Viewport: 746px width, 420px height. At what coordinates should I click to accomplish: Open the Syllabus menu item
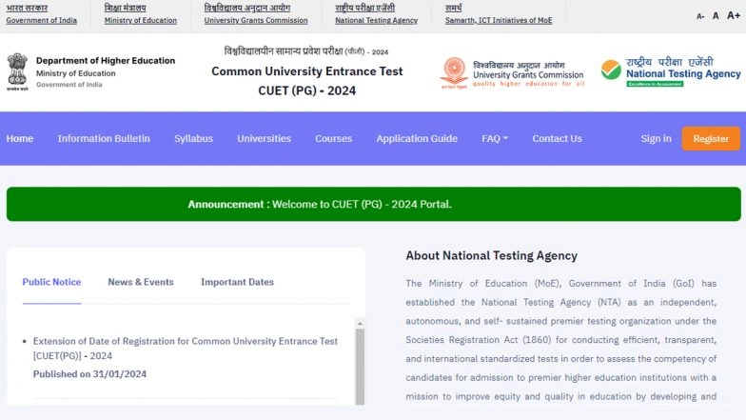[194, 139]
